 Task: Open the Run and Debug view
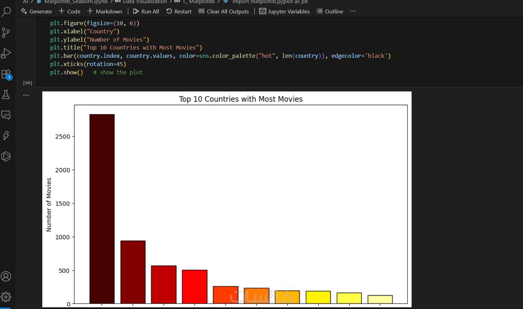(6, 53)
